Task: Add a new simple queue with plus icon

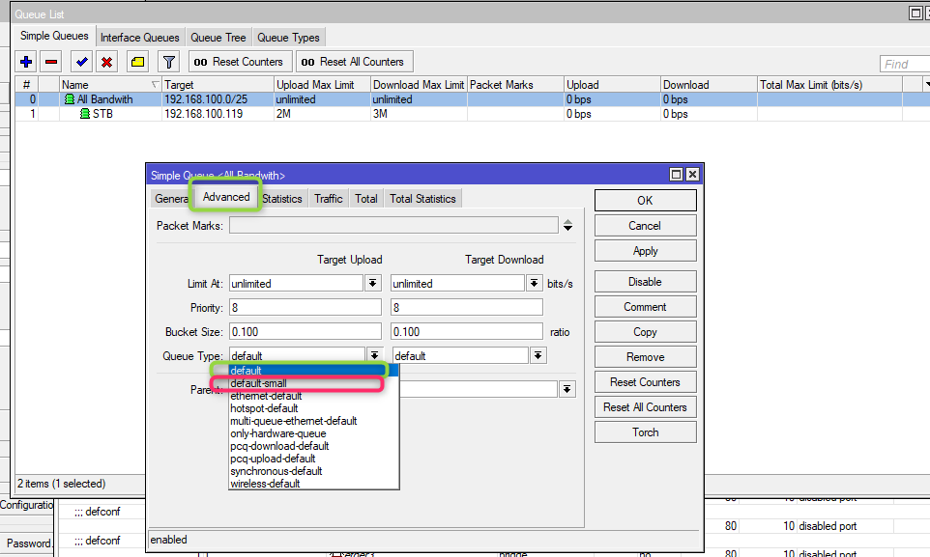Action: (26, 62)
